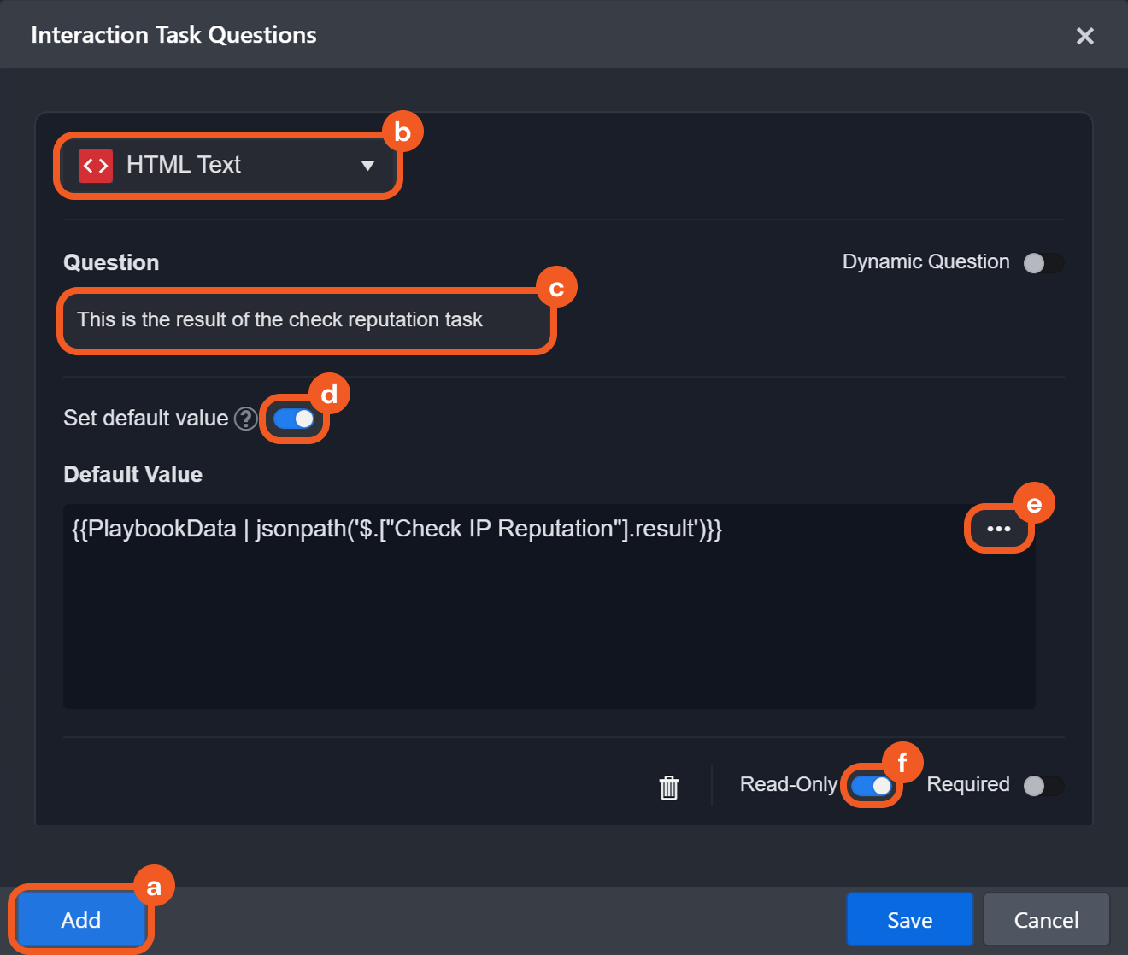The image size is (1128, 955).
Task: Delete the question with trash icon
Action: (669, 787)
